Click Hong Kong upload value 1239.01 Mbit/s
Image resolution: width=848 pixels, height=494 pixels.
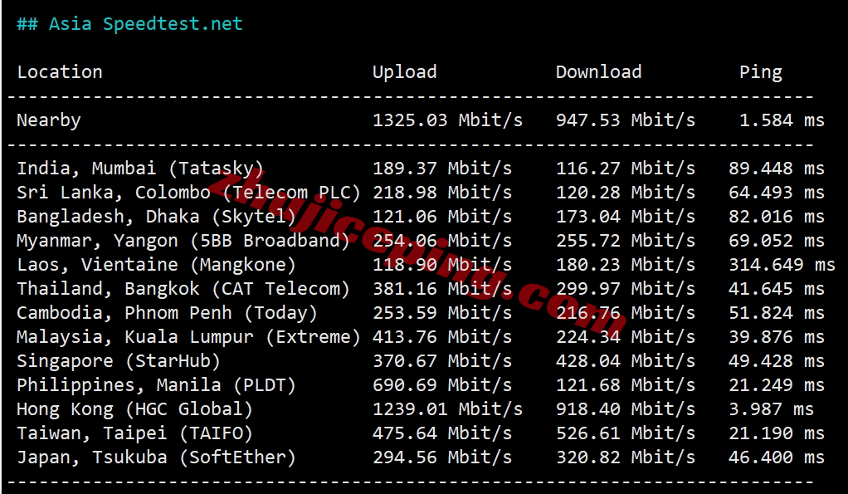point(448,409)
